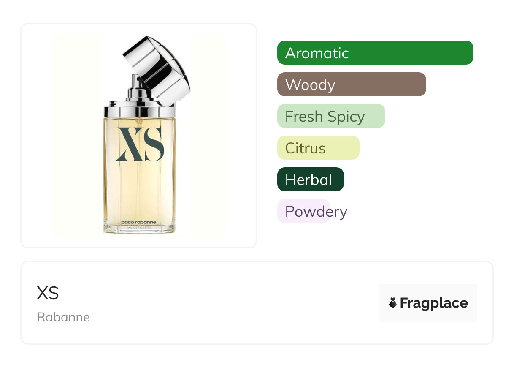This screenshot has height=365, width=514.
Task: Pick the Citrus accord bar
Action: click(x=318, y=148)
